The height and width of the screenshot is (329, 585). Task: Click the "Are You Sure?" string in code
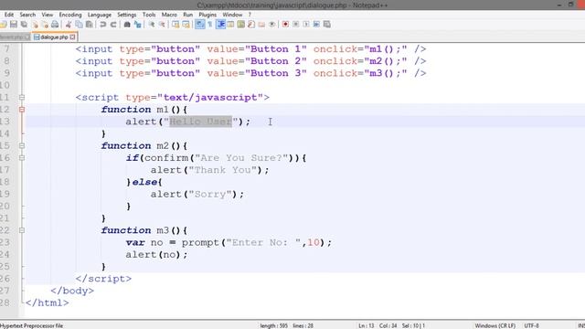point(241,158)
